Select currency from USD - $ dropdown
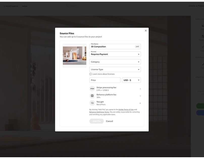The width and height of the screenshot is (204, 159). coord(131,80)
